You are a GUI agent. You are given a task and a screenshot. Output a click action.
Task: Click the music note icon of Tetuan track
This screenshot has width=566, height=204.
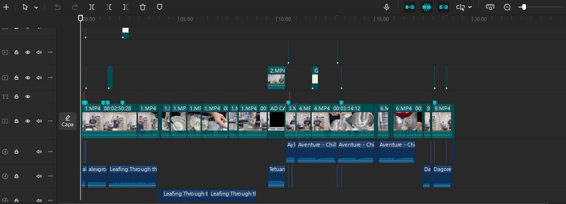tap(5, 176)
